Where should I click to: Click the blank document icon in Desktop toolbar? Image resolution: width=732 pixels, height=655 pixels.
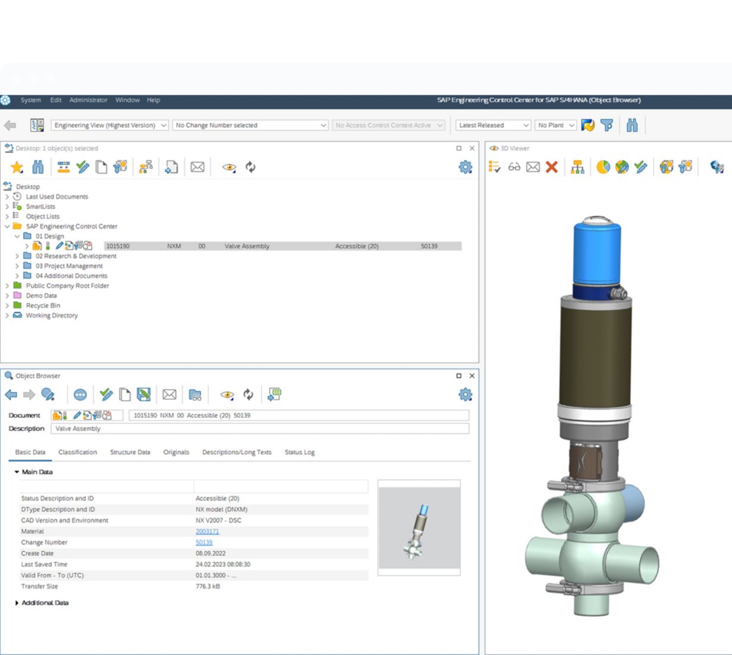(102, 167)
